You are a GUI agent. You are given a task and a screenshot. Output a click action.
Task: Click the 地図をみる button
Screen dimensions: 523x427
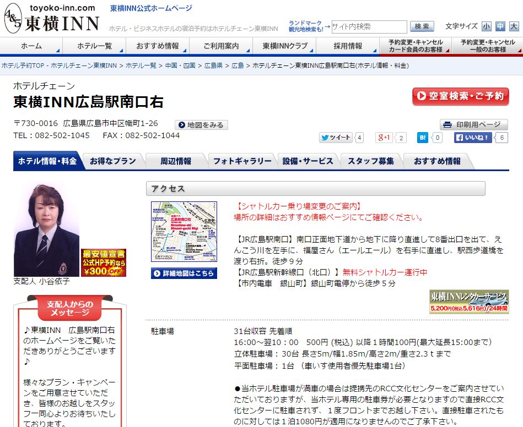click(201, 125)
